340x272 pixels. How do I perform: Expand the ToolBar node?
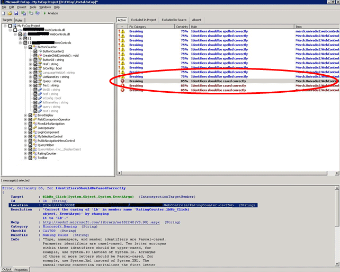(25, 158)
